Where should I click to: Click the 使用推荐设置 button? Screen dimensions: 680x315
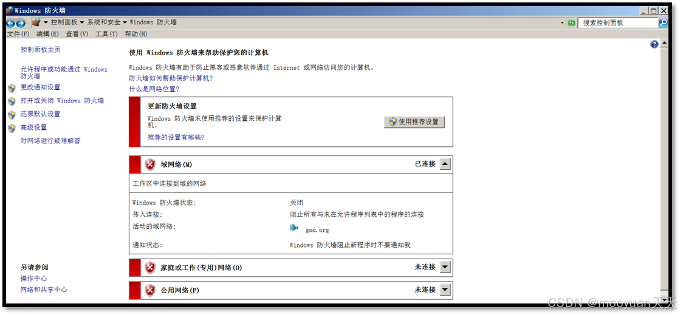[x=414, y=122]
